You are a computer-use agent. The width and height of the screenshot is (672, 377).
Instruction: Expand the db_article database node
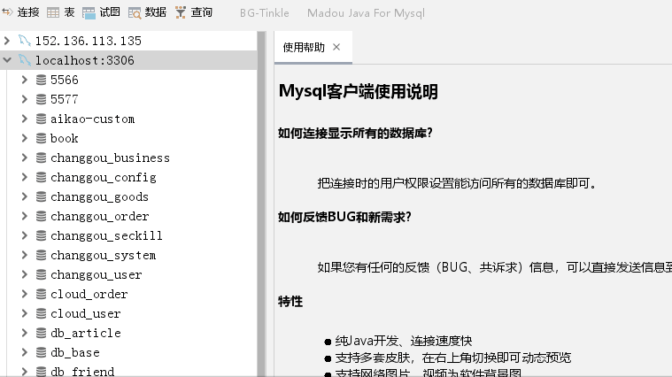[x=25, y=333]
